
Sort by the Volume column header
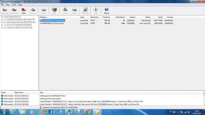coord(170,17)
